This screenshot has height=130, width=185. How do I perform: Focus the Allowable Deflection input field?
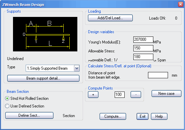click(143, 57)
